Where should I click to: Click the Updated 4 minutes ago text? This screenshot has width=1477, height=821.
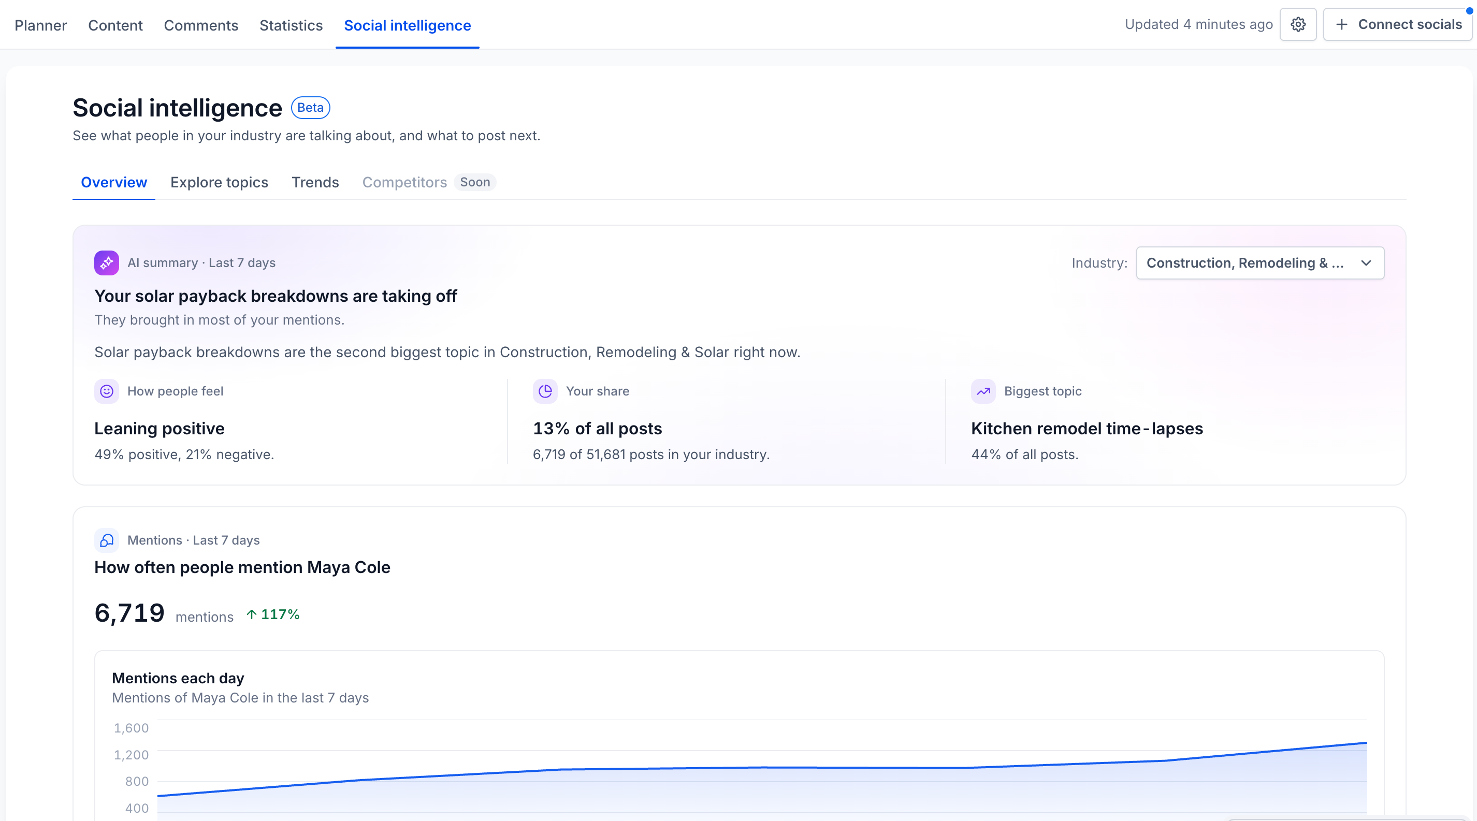1198,25
